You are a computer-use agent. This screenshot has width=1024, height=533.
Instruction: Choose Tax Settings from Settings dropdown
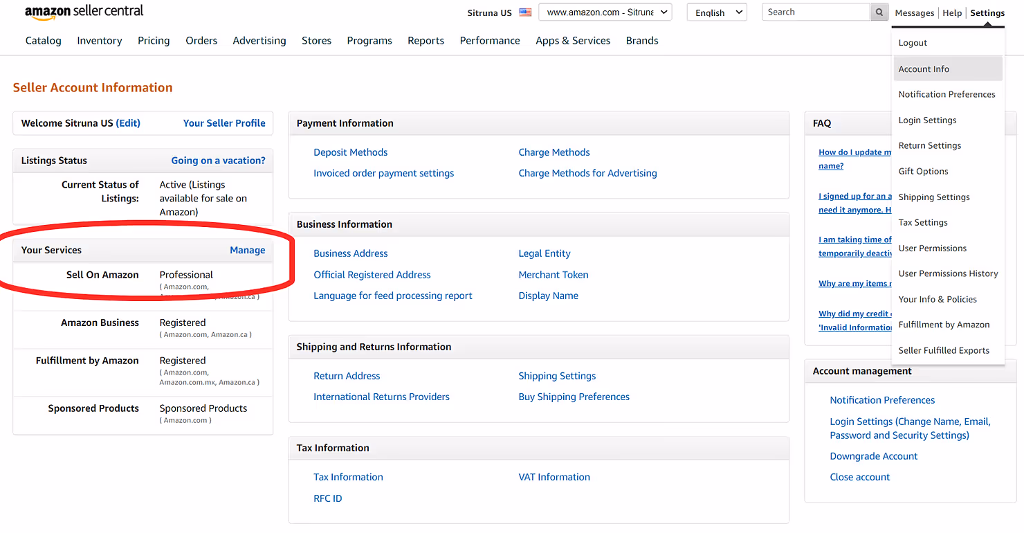[x=923, y=222]
